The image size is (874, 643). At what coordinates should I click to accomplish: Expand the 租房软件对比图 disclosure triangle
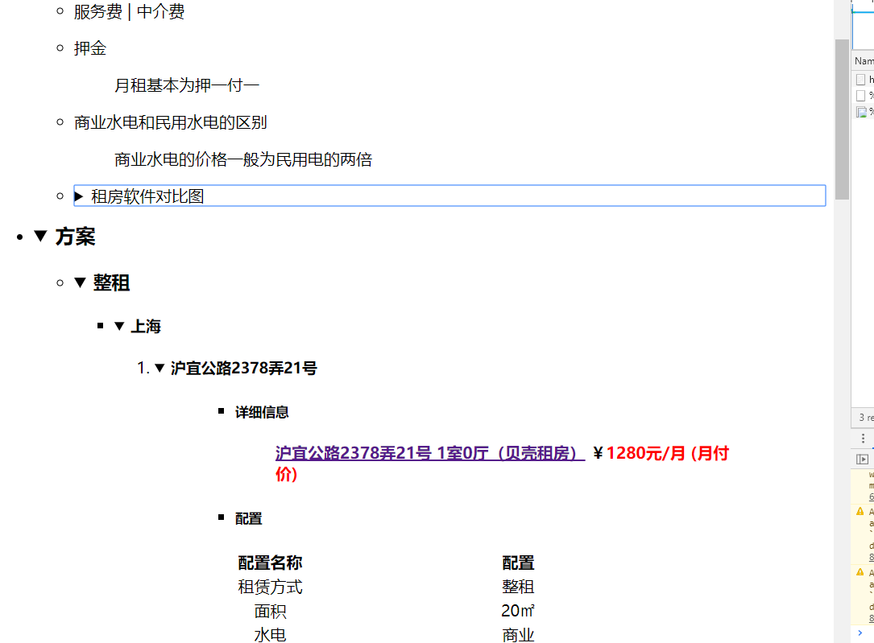click(79, 196)
